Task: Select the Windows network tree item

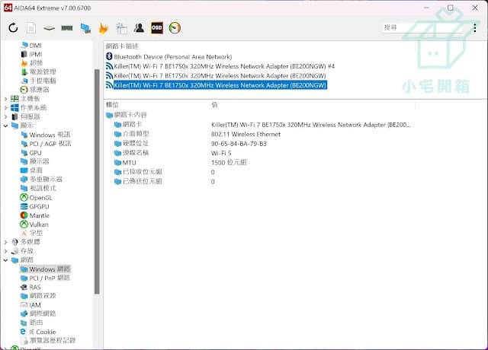Action: click(46, 269)
